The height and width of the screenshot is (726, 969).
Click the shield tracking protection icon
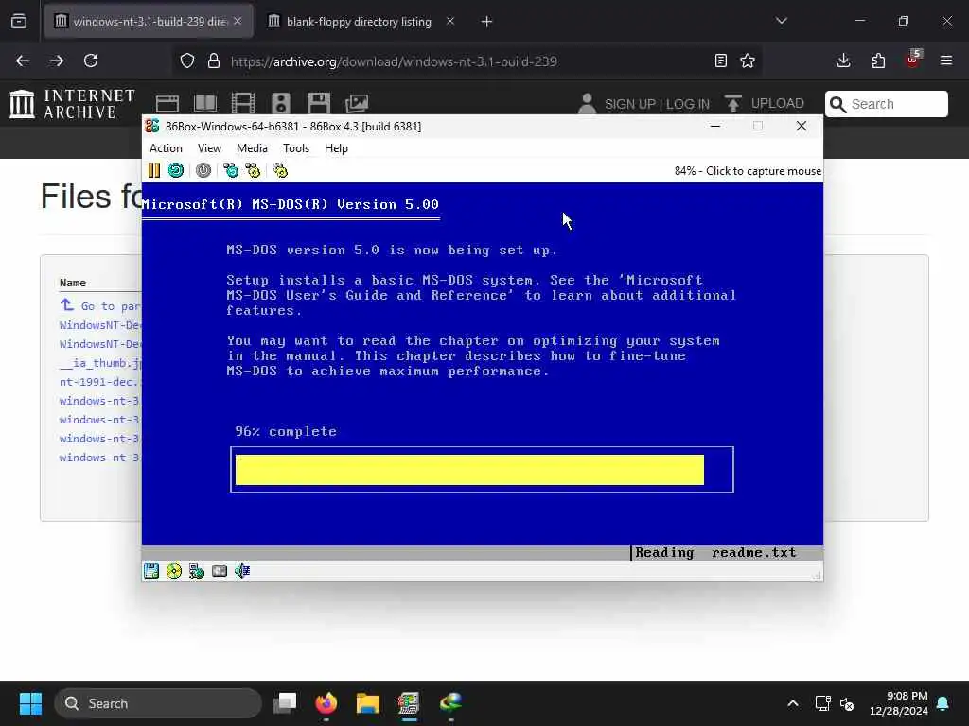click(187, 60)
